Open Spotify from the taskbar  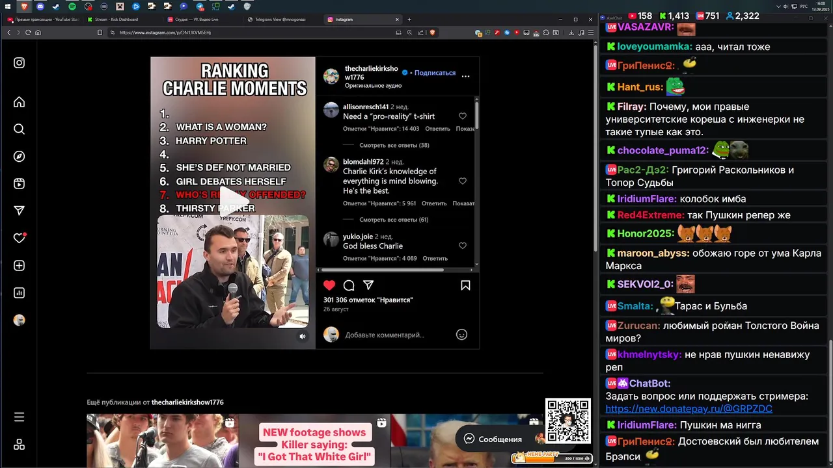pyautogui.click(x=72, y=6)
